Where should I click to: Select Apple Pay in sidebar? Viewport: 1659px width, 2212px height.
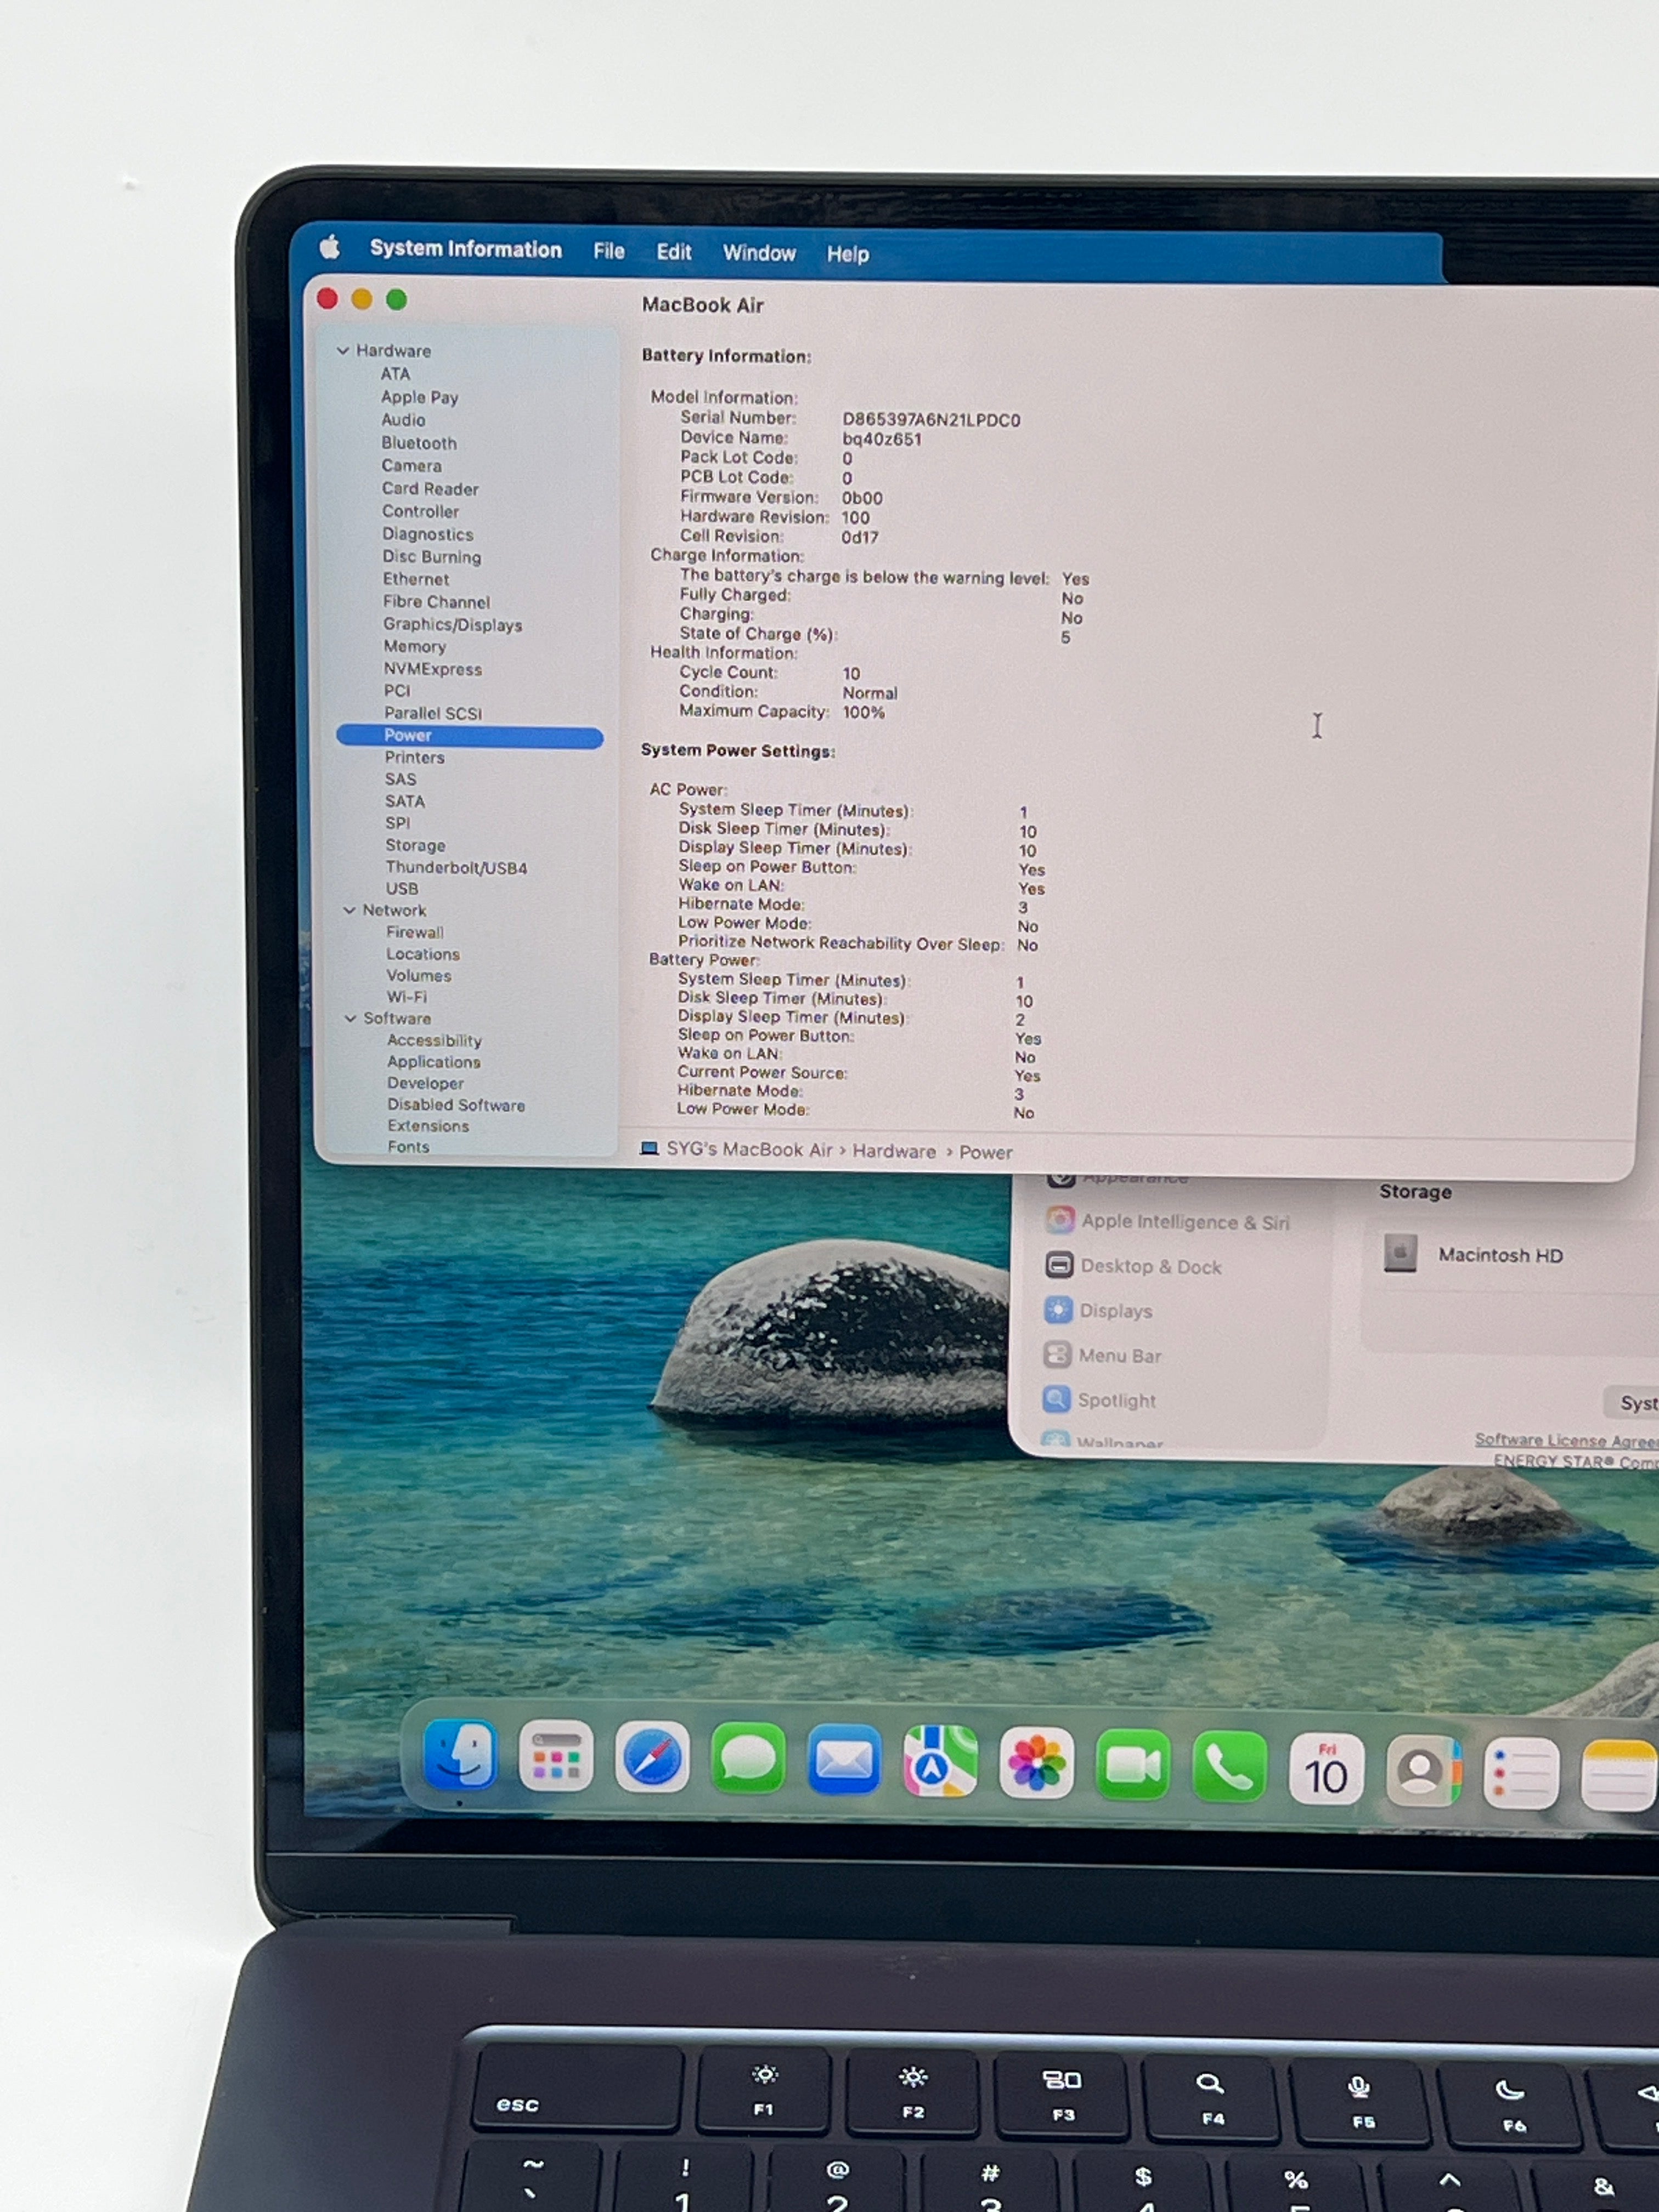point(420,397)
